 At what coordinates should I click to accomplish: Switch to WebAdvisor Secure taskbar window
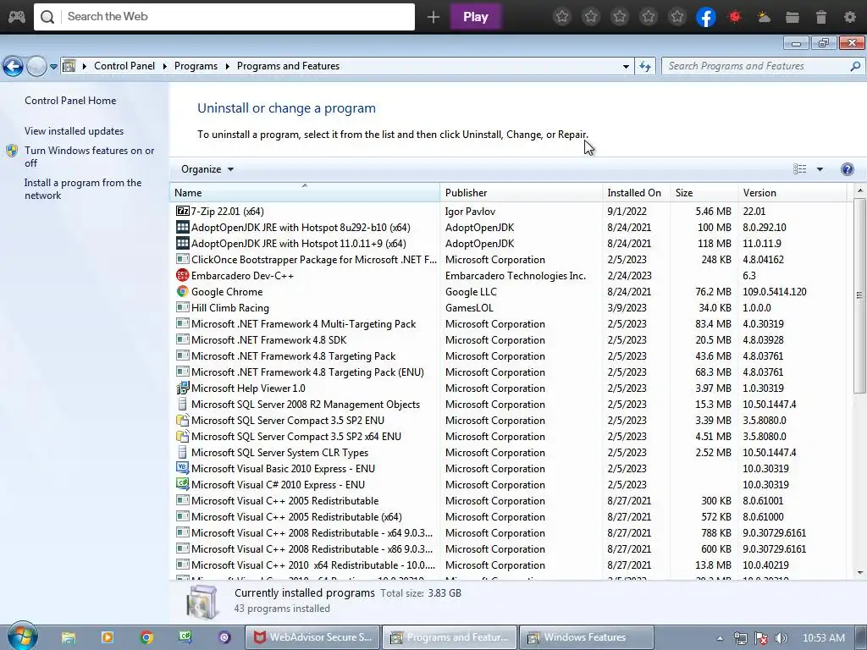click(x=313, y=637)
